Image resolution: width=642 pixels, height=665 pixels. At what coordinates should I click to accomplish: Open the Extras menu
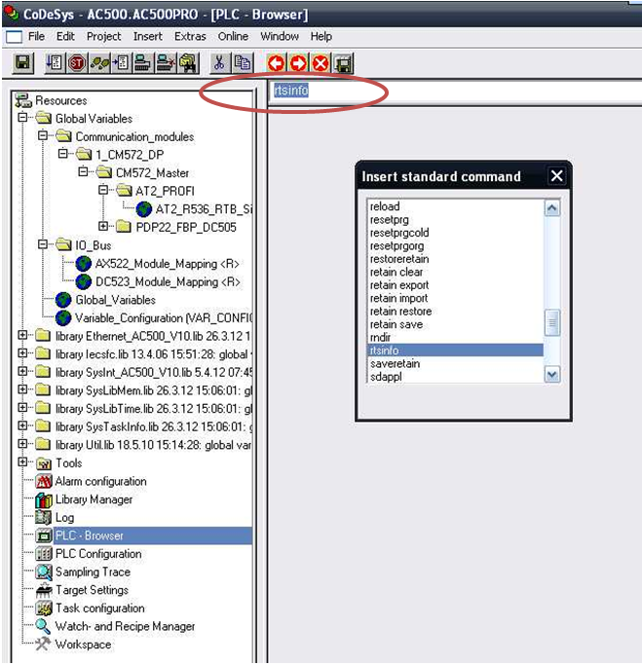coord(190,36)
